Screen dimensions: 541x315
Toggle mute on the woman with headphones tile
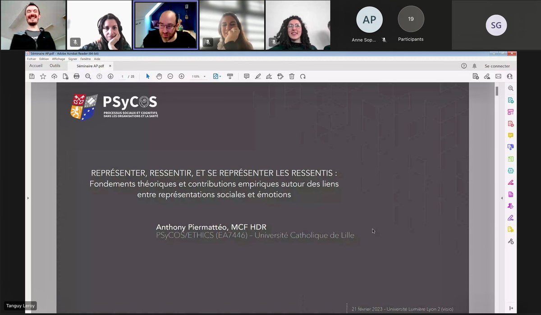tap(75, 42)
